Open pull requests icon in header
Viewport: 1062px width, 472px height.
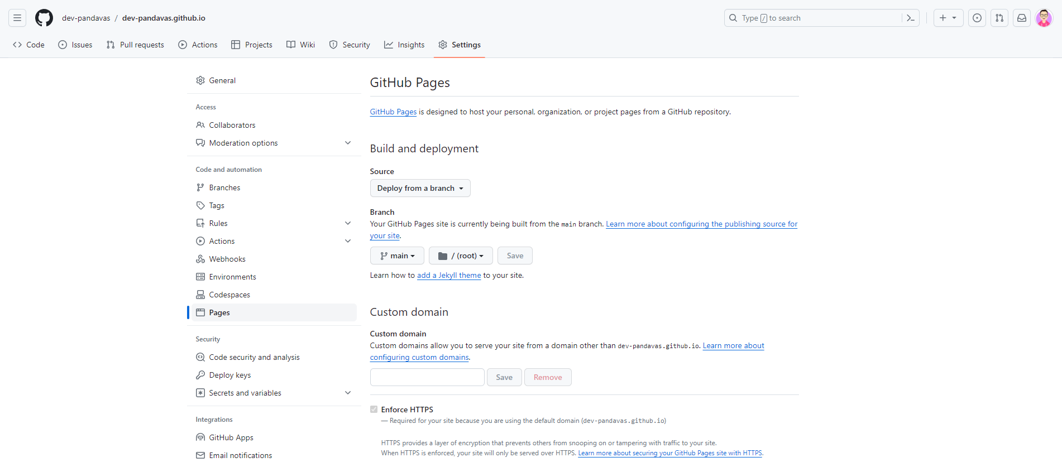[x=999, y=18]
